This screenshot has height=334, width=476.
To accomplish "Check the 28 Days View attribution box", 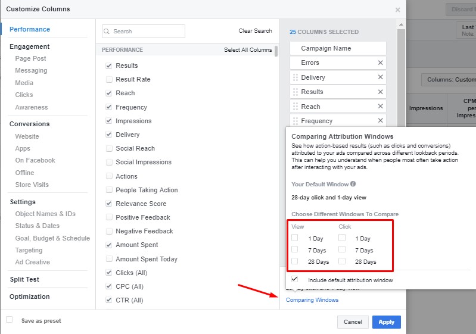I will (294, 261).
